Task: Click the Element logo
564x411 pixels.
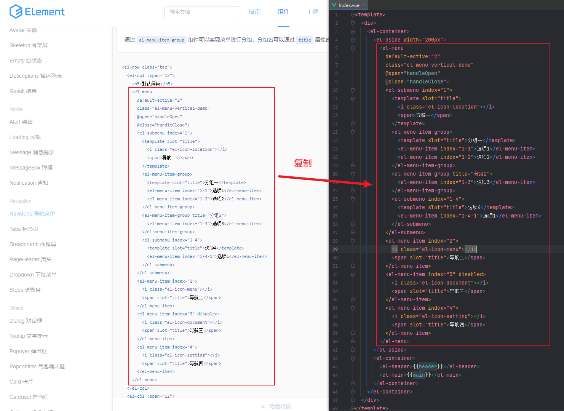Action: [x=37, y=11]
